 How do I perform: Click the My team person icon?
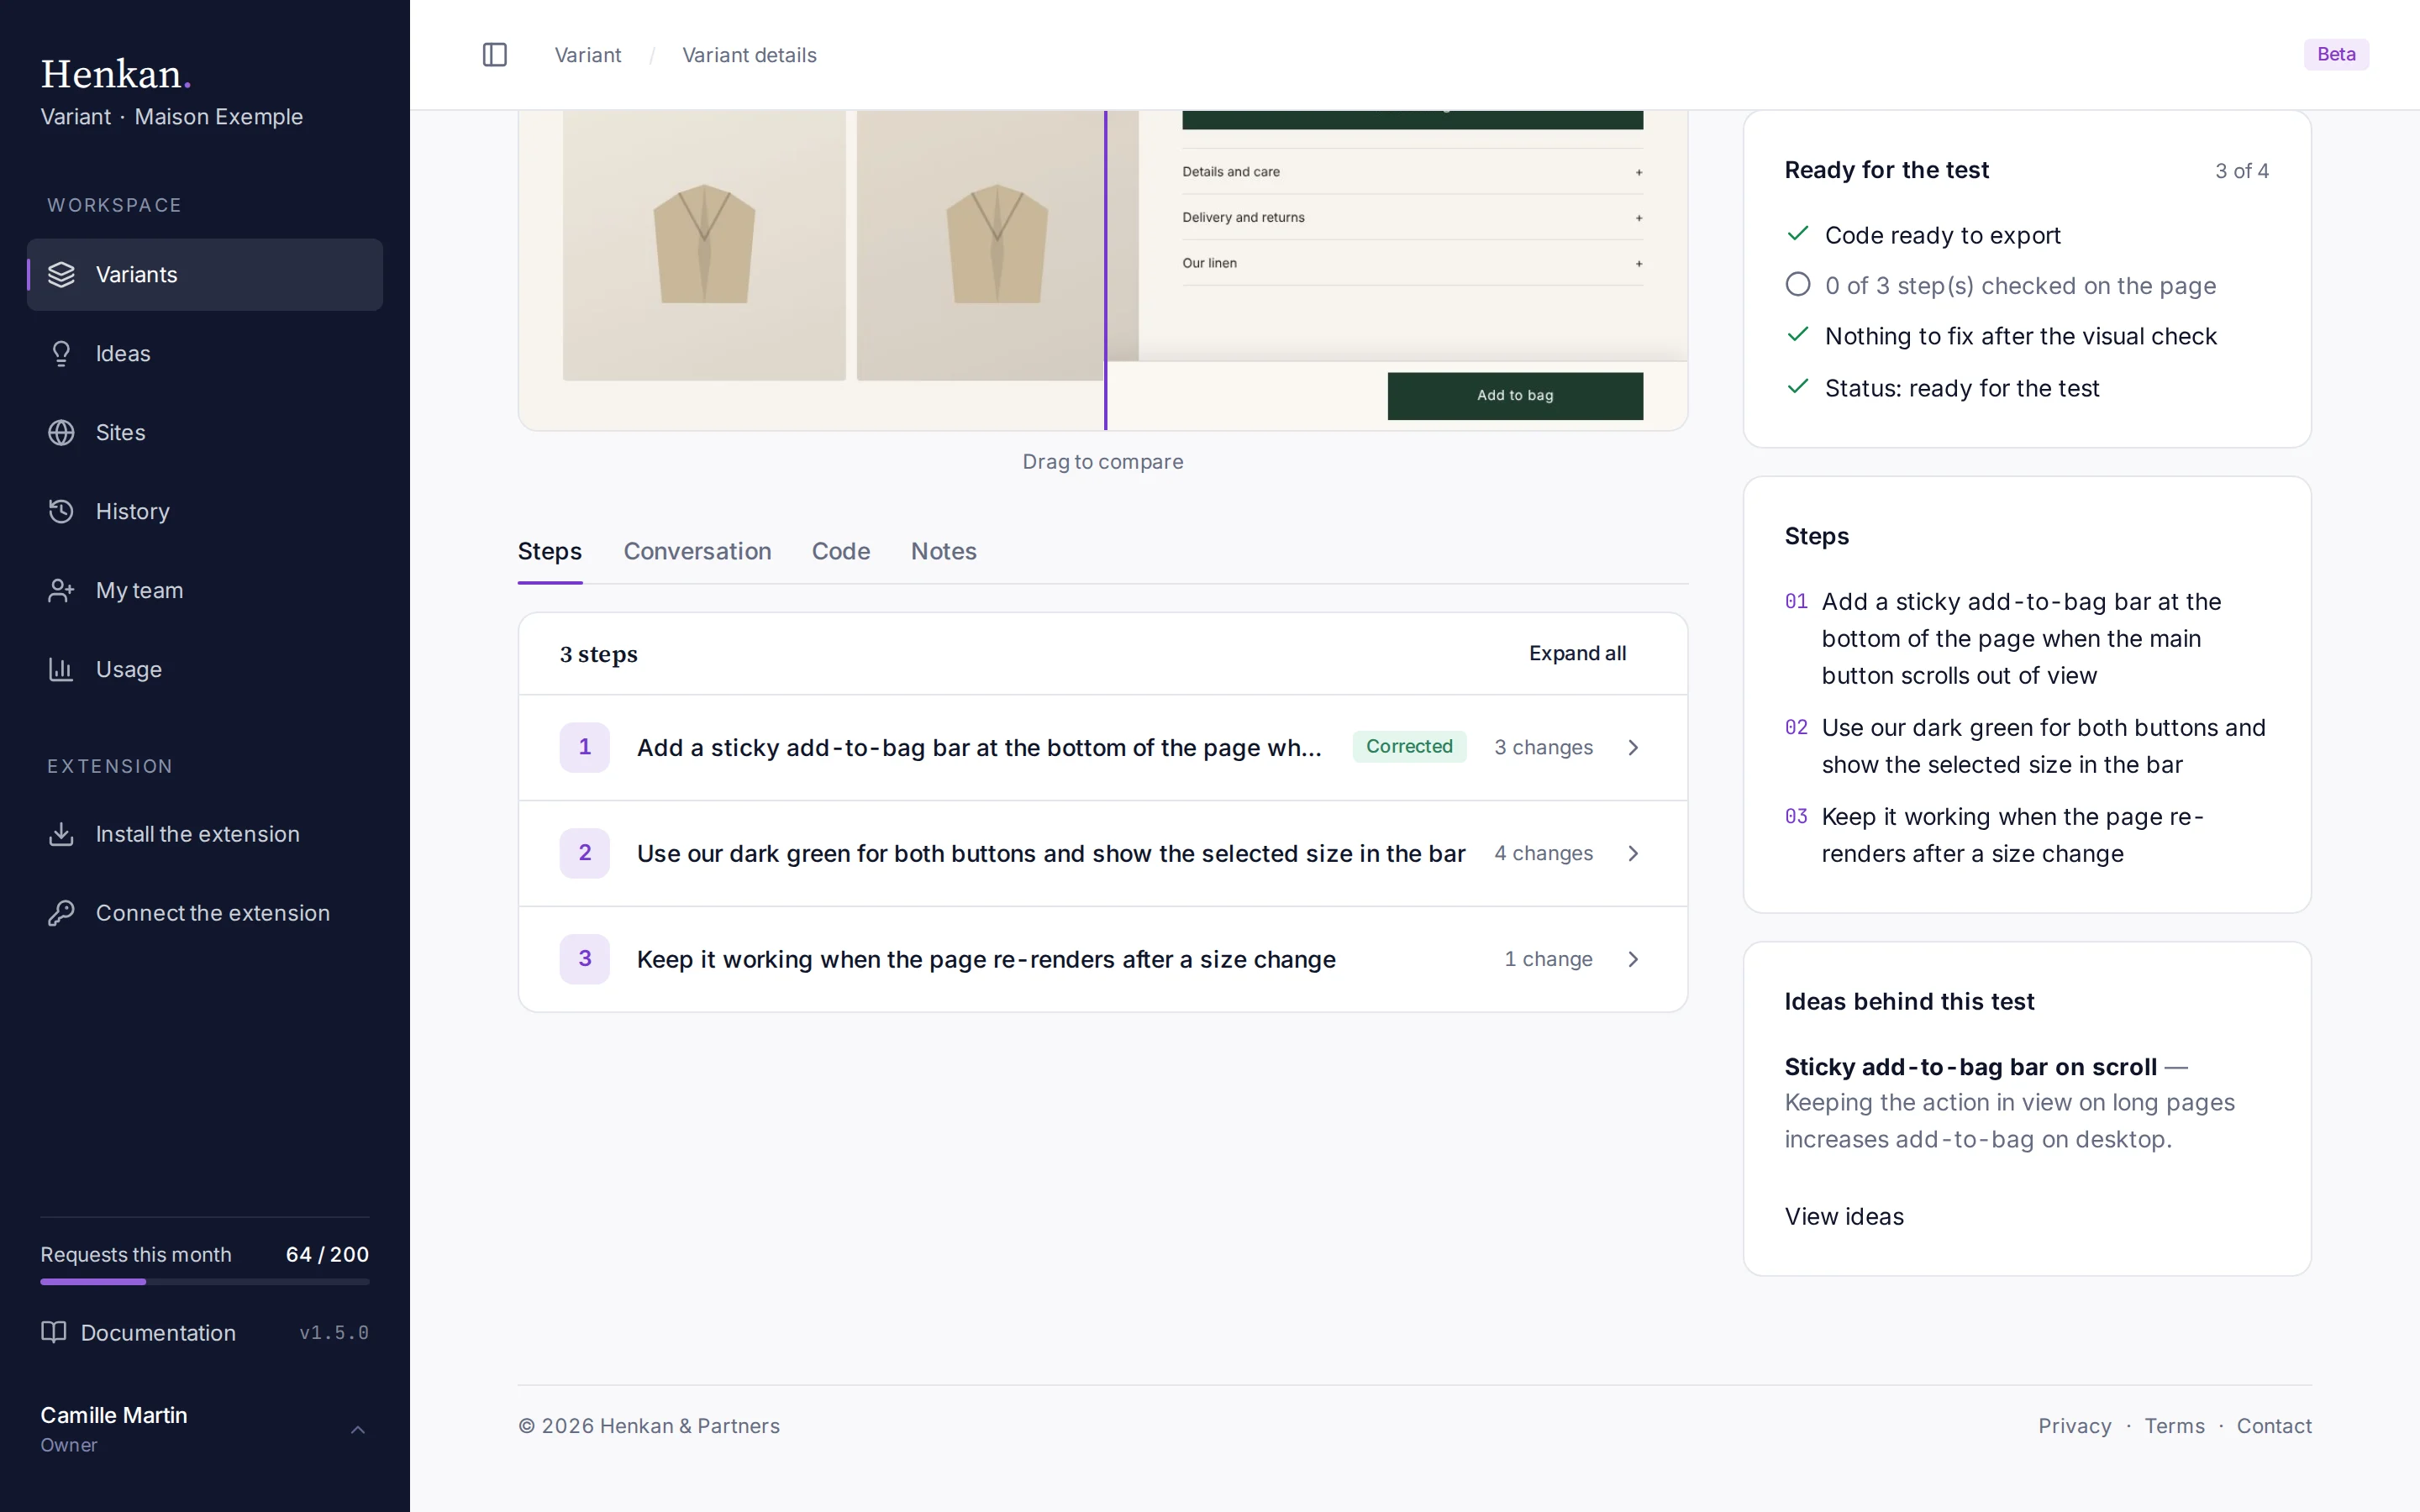point(62,591)
